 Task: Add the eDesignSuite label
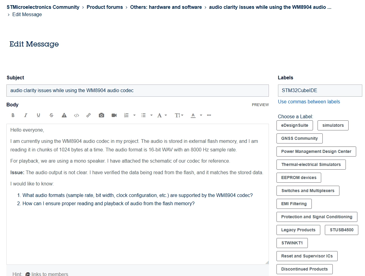click(295, 125)
